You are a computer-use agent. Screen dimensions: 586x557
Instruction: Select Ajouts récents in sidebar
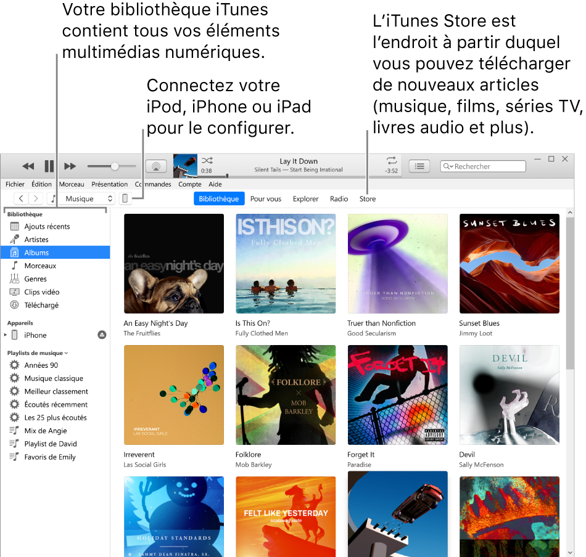[56, 226]
